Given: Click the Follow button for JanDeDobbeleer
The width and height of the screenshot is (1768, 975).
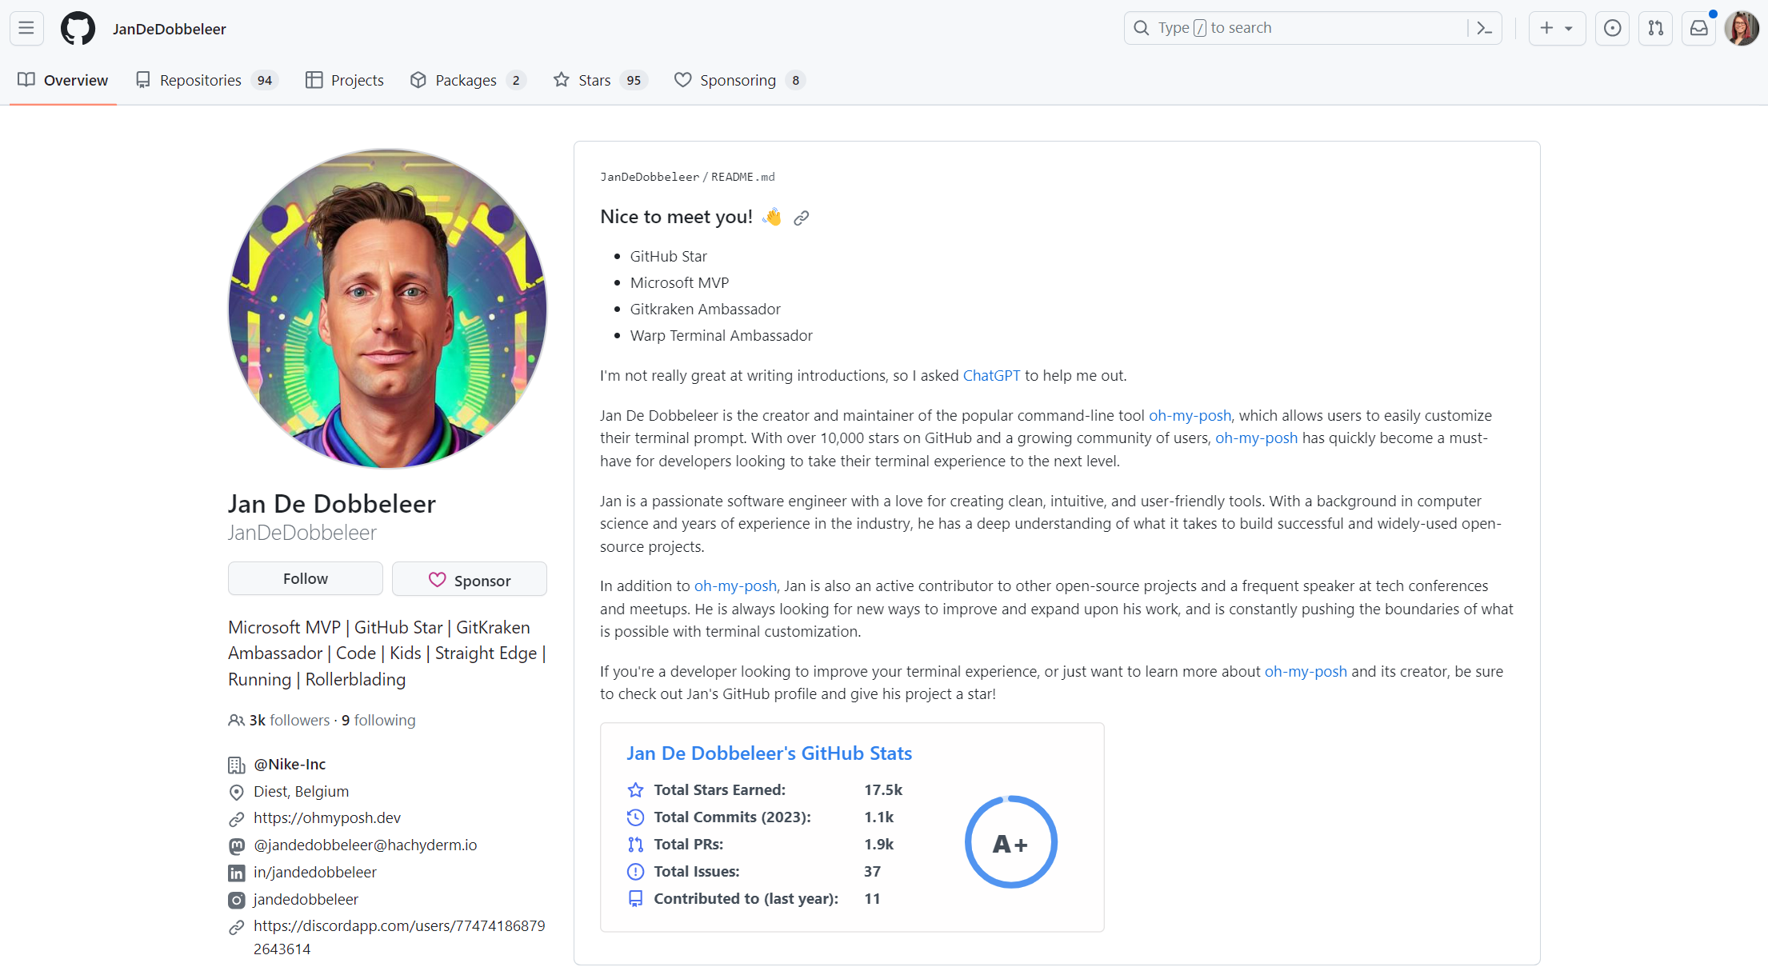Looking at the screenshot, I should (x=305, y=579).
